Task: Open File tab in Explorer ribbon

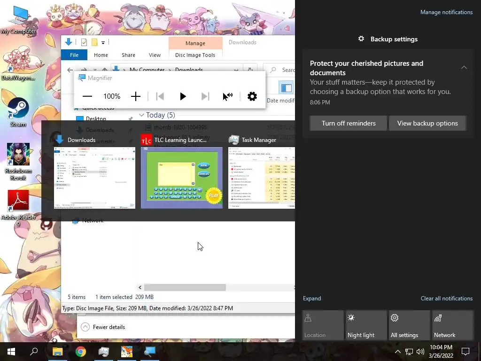Action: (x=74, y=55)
